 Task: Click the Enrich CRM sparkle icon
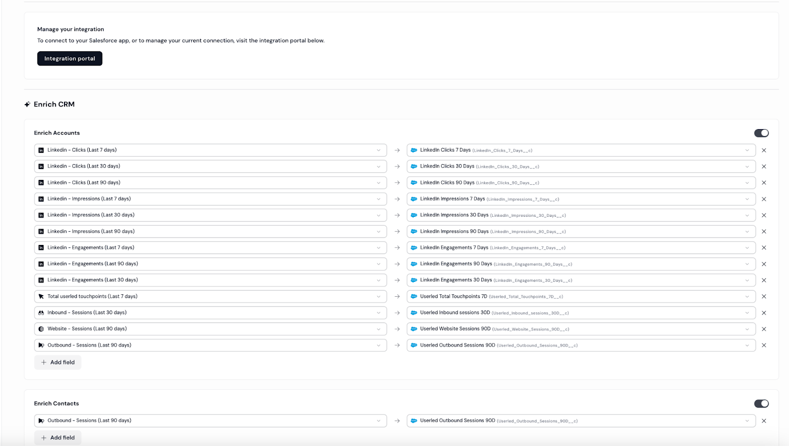click(28, 104)
